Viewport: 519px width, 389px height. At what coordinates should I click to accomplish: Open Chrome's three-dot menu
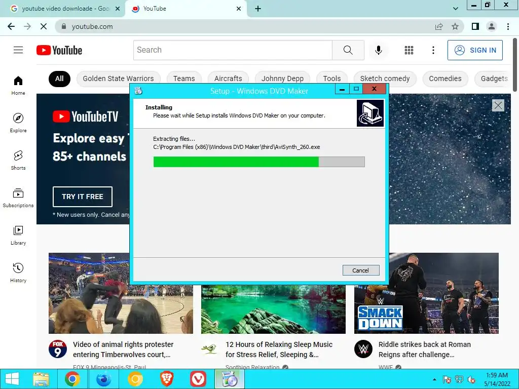508,26
